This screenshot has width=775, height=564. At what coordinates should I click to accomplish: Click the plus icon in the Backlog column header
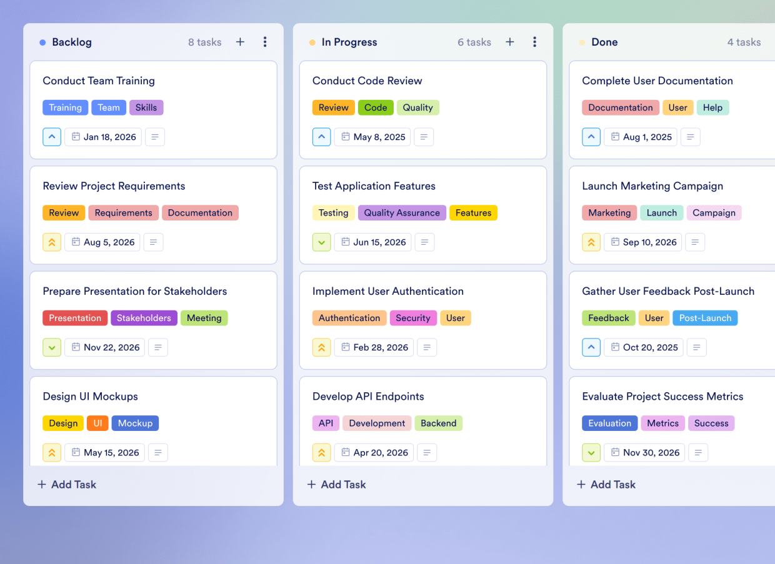(240, 42)
